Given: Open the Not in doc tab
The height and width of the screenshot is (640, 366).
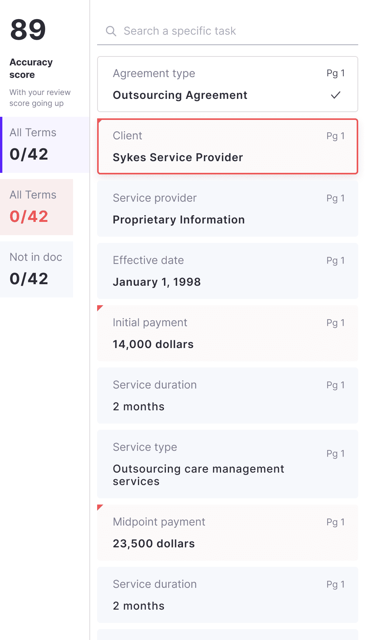Looking at the screenshot, I should 37,269.
